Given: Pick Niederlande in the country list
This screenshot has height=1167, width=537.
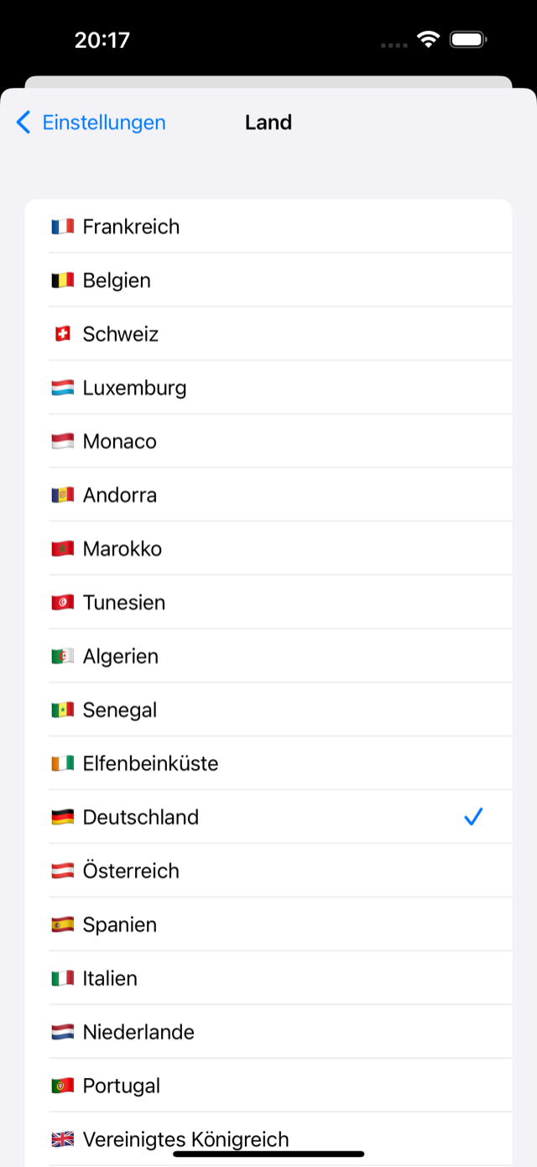Looking at the screenshot, I should coord(268,1032).
